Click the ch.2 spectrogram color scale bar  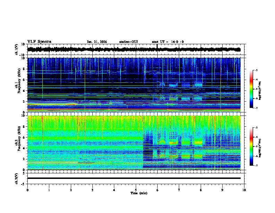[x=251, y=147]
